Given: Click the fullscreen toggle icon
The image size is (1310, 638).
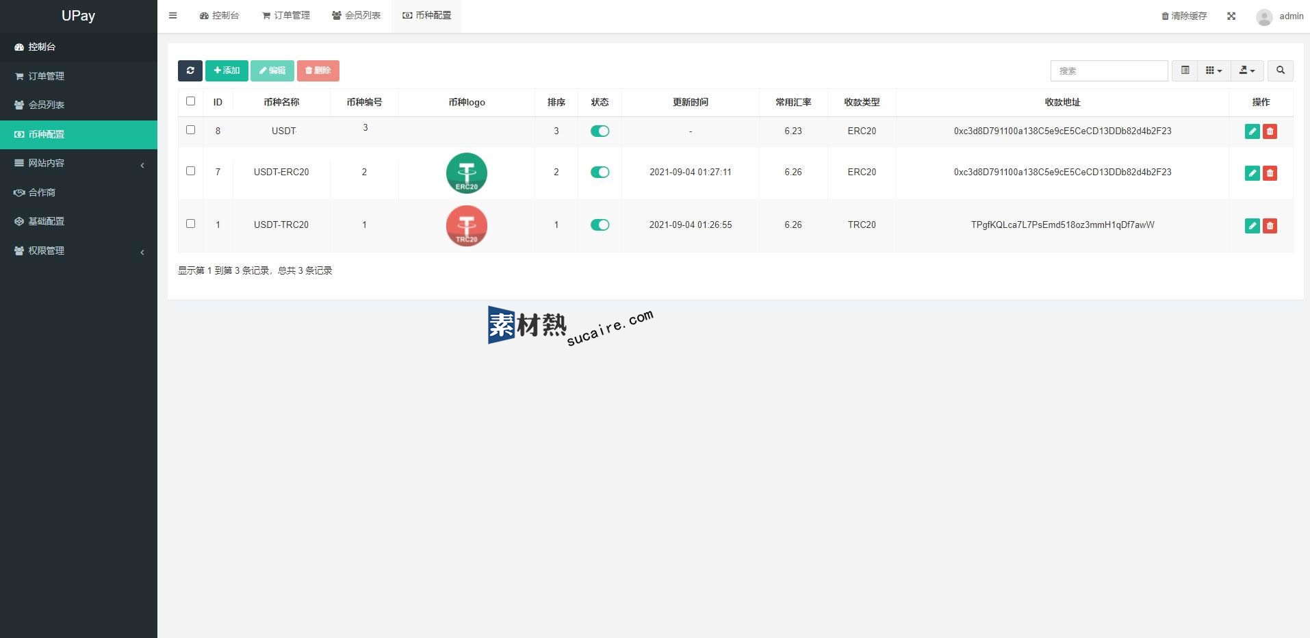Looking at the screenshot, I should point(1231,16).
